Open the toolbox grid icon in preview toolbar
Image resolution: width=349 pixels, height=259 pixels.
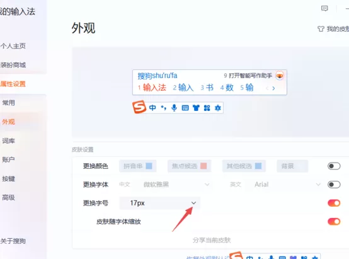point(207,108)
